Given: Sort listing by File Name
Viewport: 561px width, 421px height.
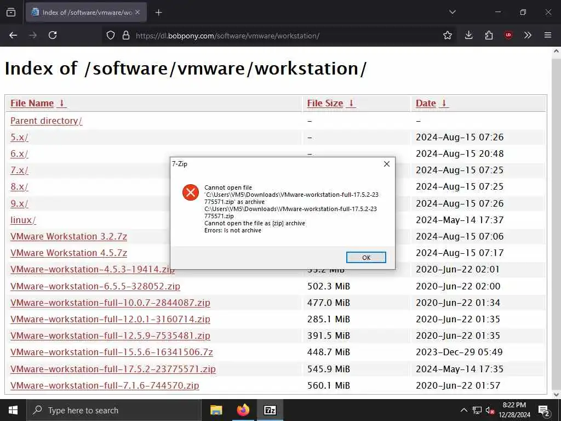Looking at the screenshot, I should 32,103.
